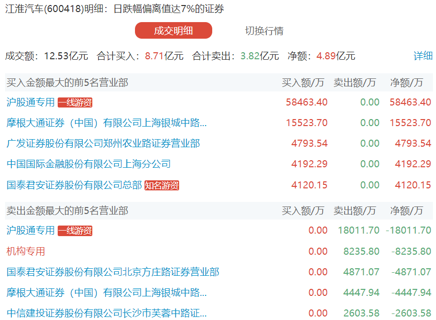Click the buy amount 4192.29 cell
Image resolution: width=436 pixels, height=320 pixels.
310,164
